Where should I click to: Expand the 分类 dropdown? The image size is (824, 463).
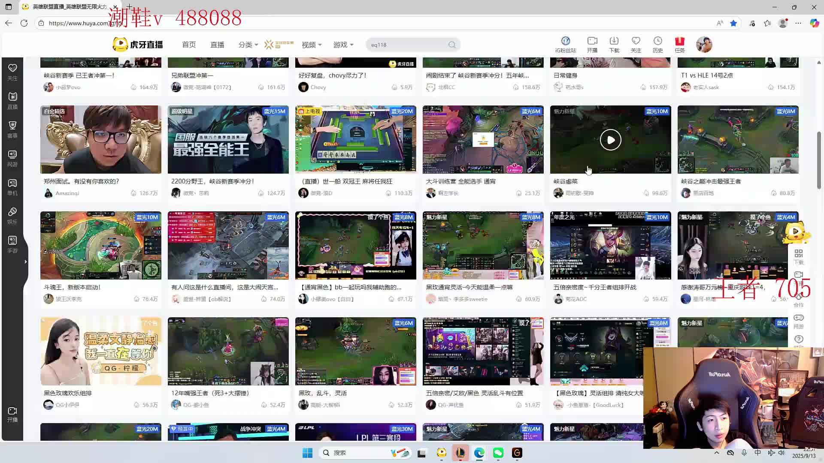coord(248,45)
